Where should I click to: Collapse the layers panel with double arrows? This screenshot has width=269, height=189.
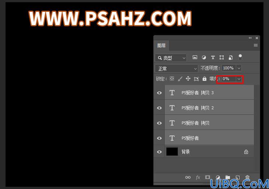click(x=250, y=38)
